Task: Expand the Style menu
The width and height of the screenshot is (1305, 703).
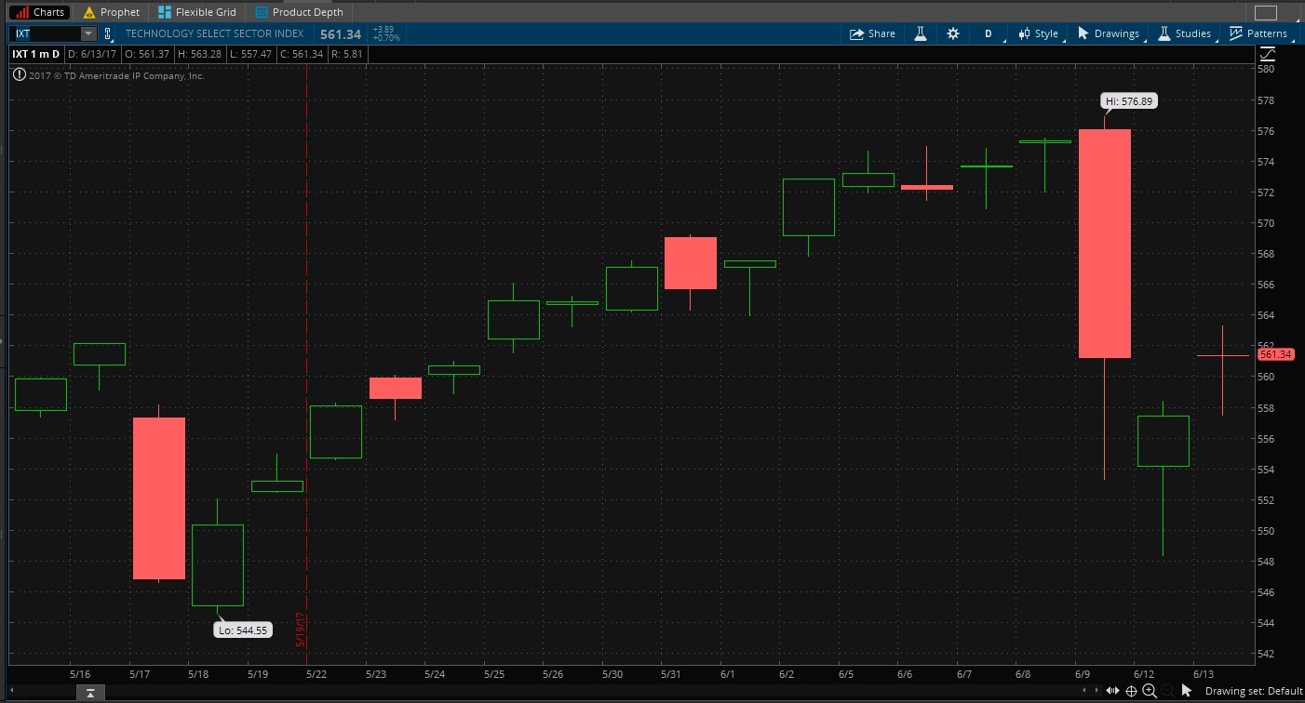Action: pyautogui.click(x=1039, y=33)
